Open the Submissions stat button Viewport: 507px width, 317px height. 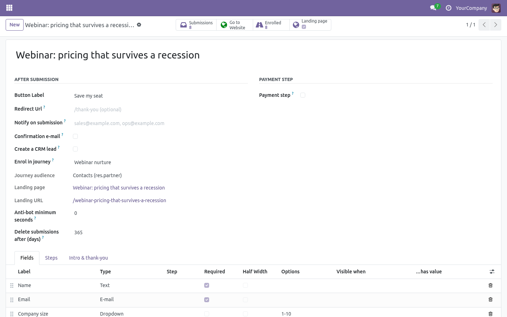196,25
